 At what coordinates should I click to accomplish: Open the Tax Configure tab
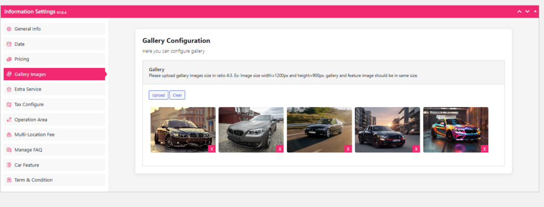54,105
